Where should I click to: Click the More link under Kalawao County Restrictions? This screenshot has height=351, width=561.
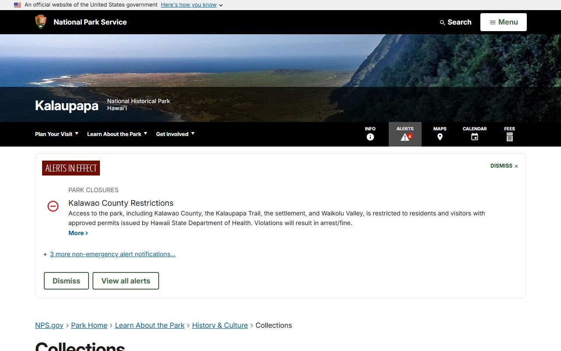(x=78, y=233)
